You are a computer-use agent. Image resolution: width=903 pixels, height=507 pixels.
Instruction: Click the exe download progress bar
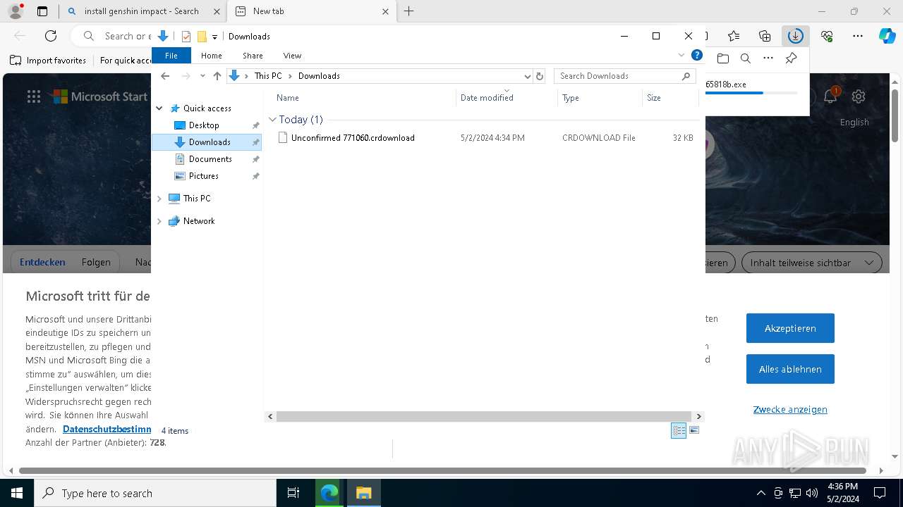[751, 93]
